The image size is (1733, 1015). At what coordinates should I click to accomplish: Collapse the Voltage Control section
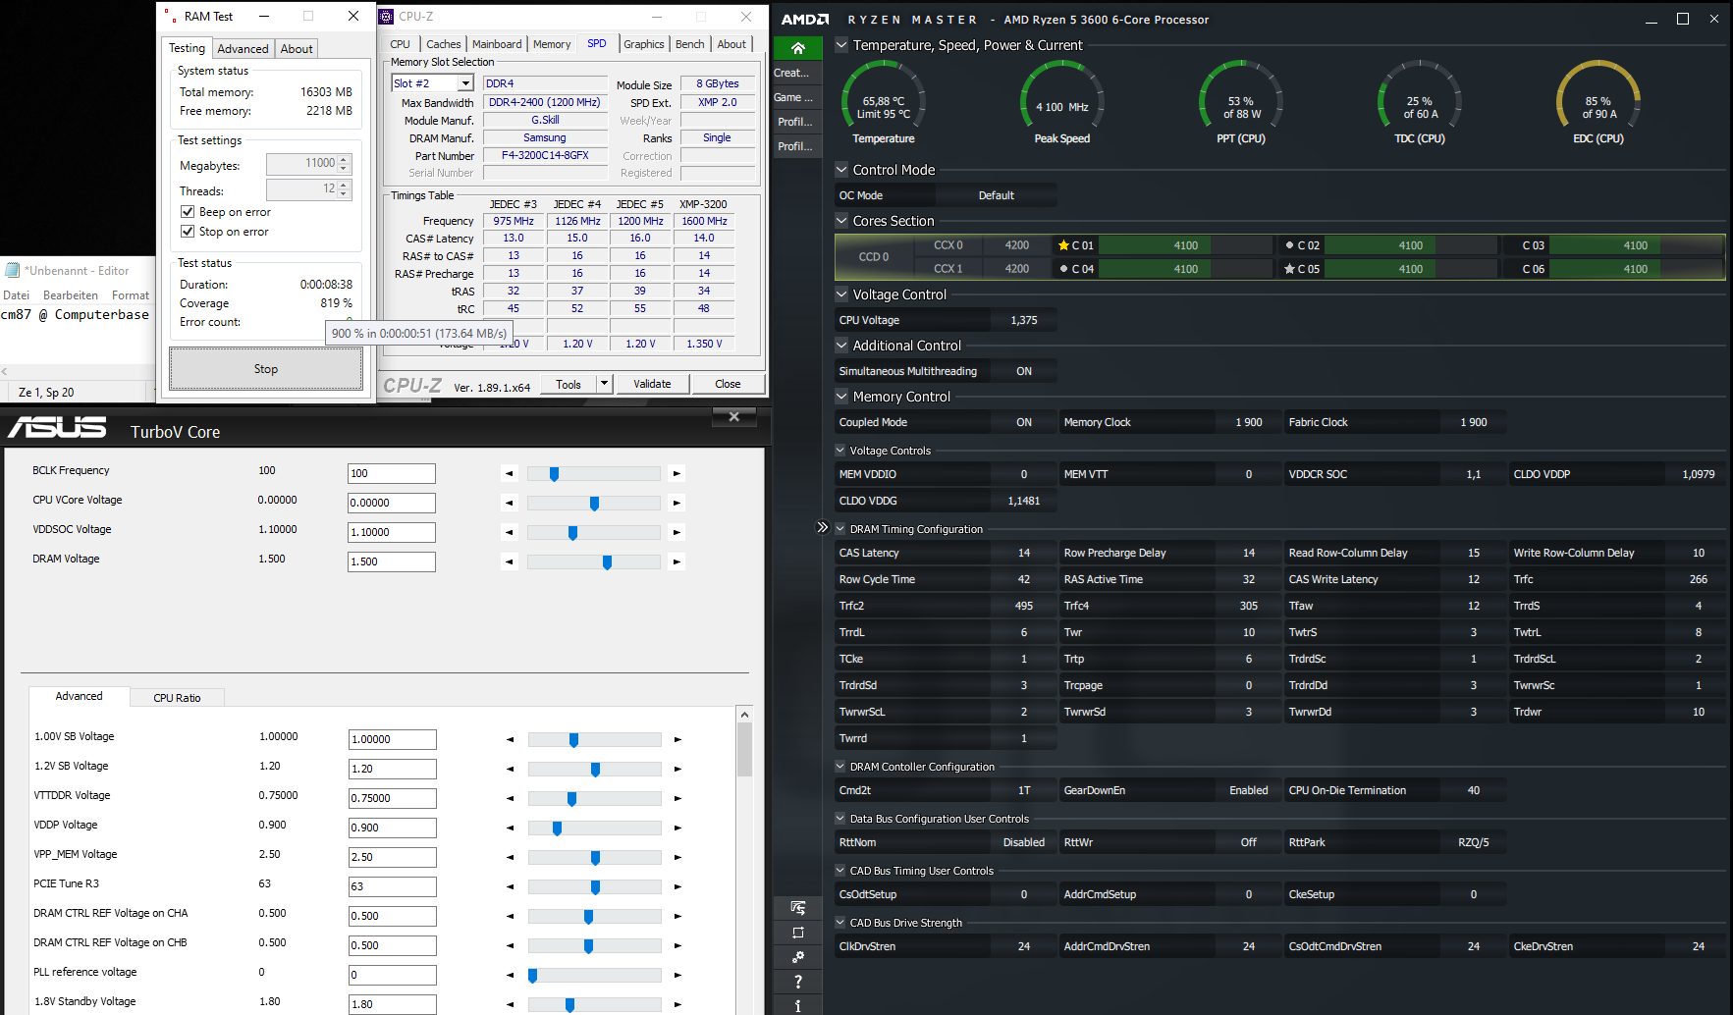point(841,294)
